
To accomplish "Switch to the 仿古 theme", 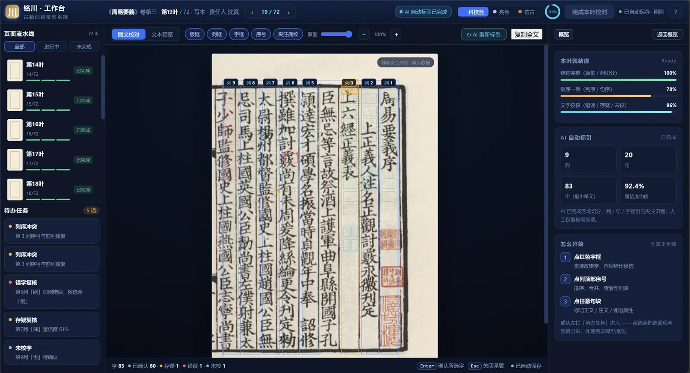I will pyautogui.click(x=527, y=12).
